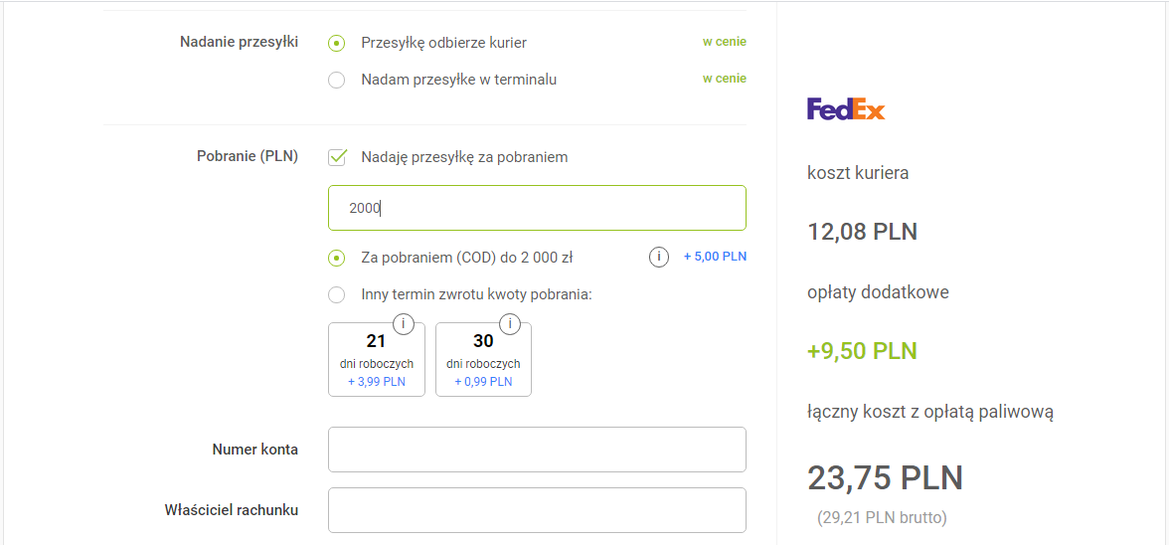The image size is (1169, 545).
Task: Pick the 30 dni roboczych tile
Action: 483,360
